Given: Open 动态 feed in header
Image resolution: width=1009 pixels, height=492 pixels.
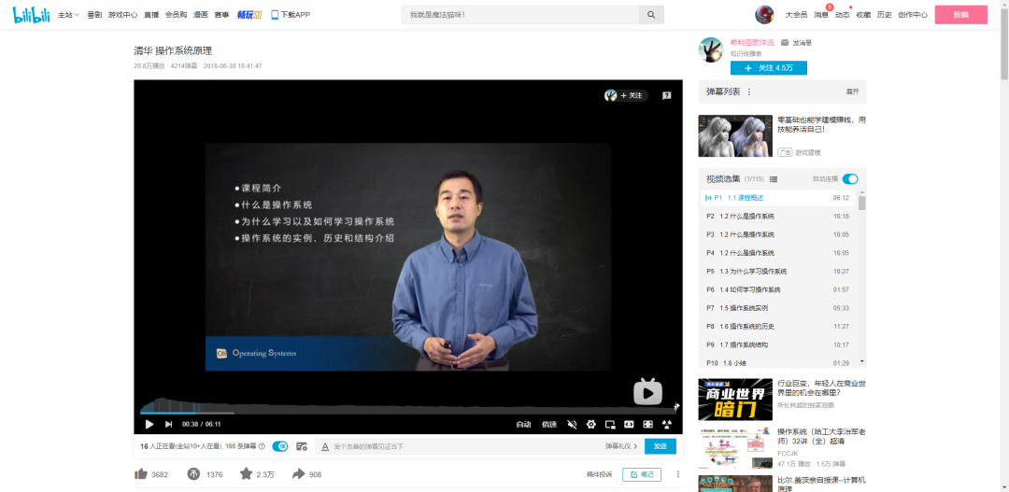Looking at the screenshot, I should pos(843,15).
